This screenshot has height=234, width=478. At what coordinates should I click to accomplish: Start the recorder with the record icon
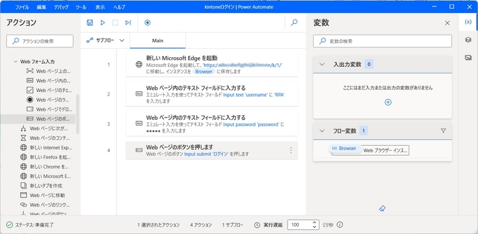click(x=148, y=23)
